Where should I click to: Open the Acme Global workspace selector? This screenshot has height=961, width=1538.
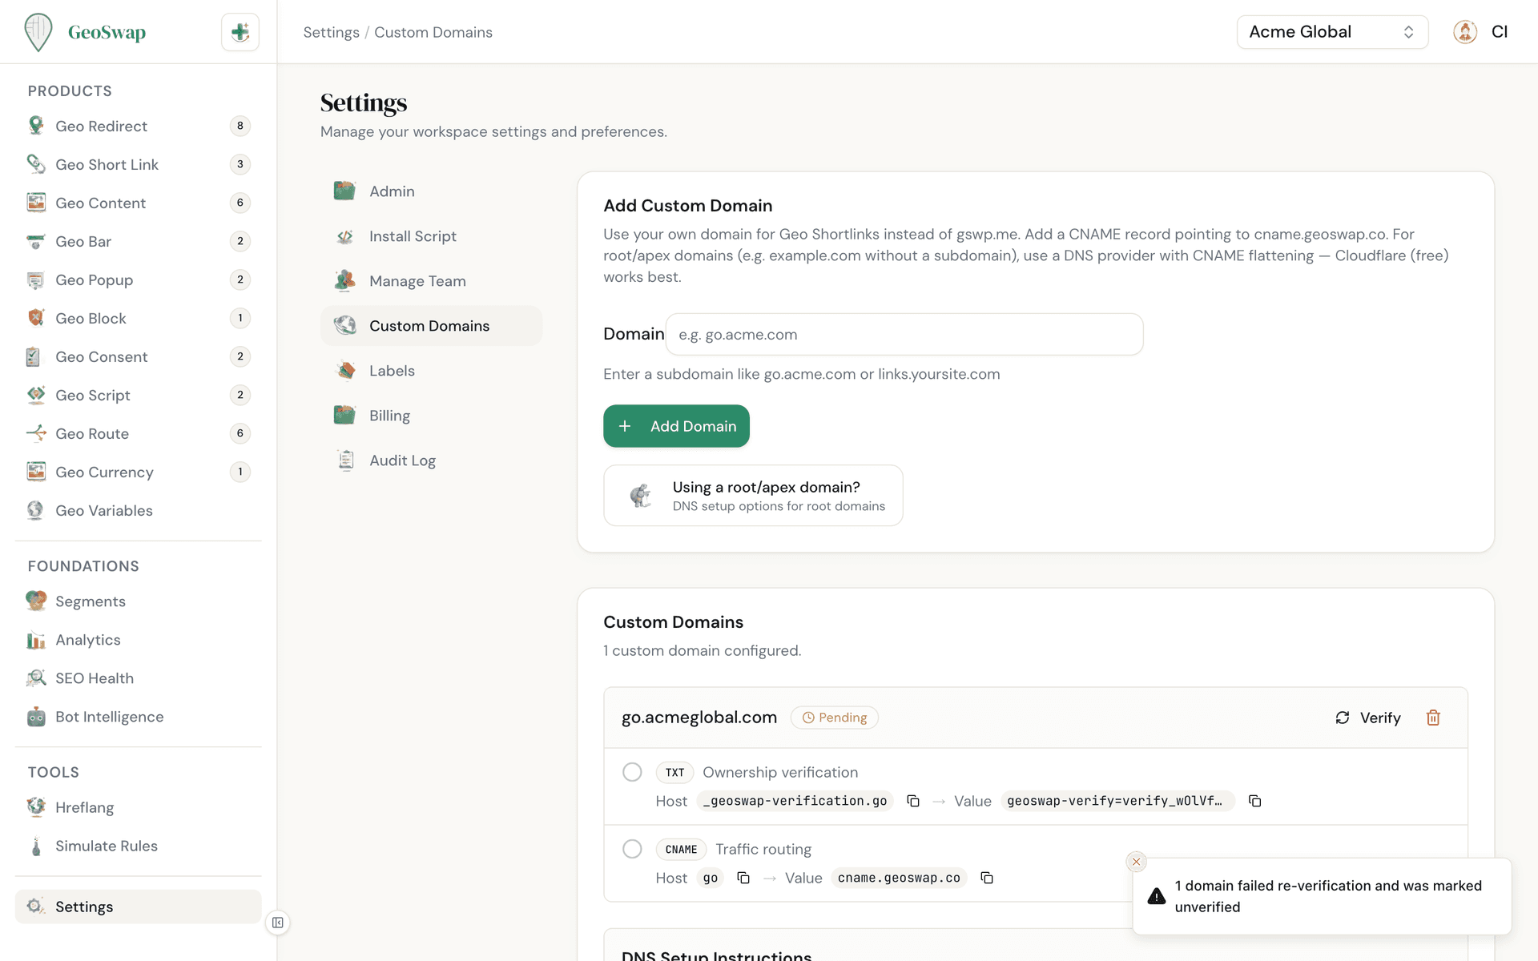tap(1331, 32)
